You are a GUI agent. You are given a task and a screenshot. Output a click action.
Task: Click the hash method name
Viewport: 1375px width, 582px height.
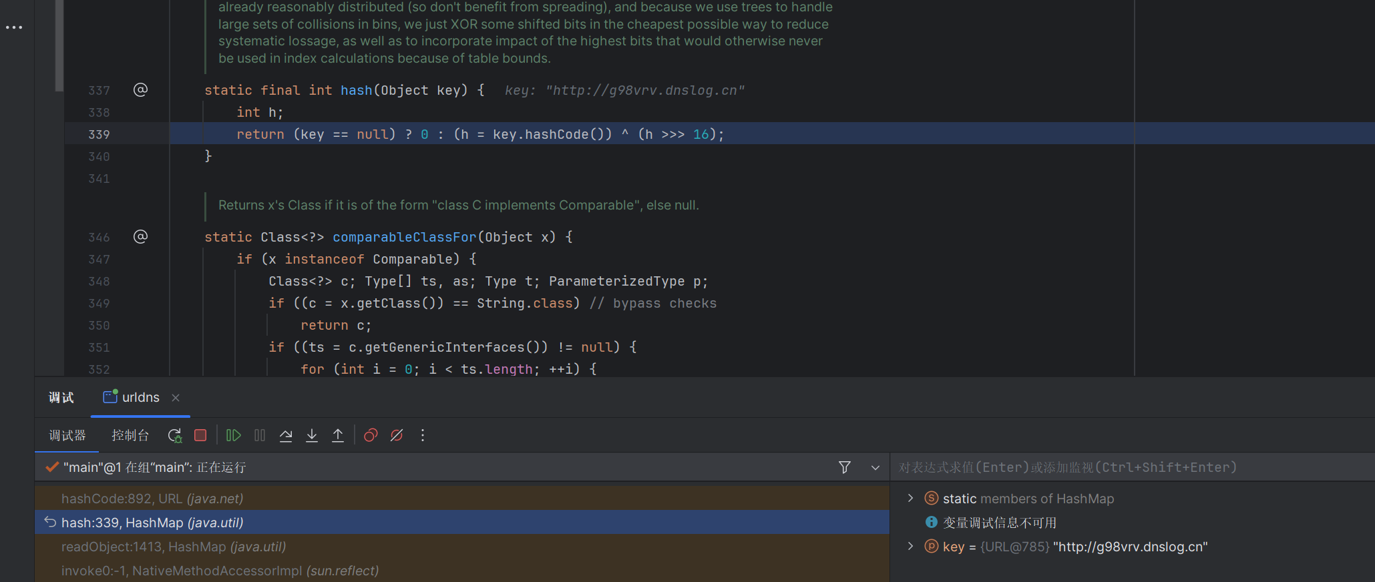(357, 90)
